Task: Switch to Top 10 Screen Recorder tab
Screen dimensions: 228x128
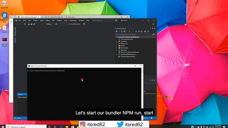Action: coord(53,17)
